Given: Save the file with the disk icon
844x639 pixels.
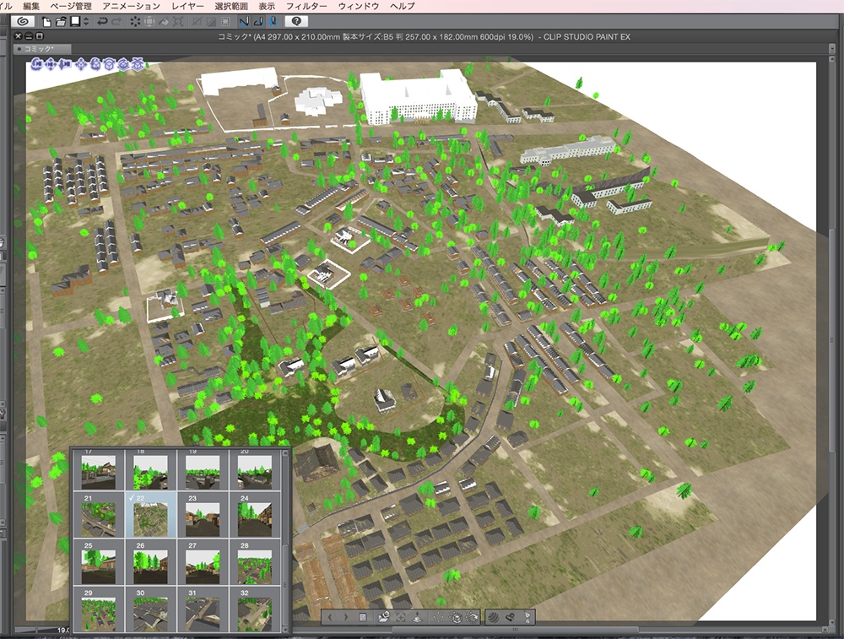Looking at the screenshot, I should point(75,22).
